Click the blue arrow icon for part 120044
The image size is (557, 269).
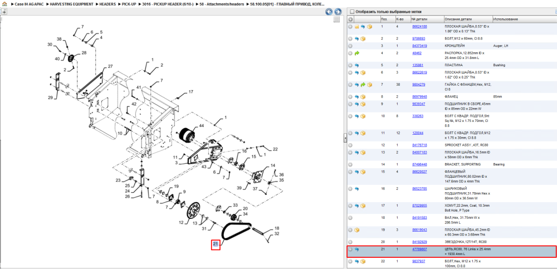pos(356,133)
